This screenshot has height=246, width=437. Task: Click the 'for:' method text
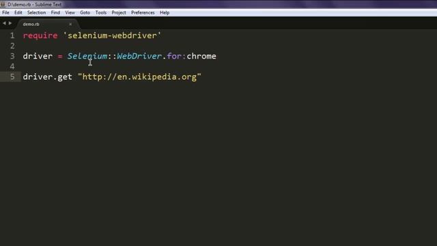tap(176, 56)
